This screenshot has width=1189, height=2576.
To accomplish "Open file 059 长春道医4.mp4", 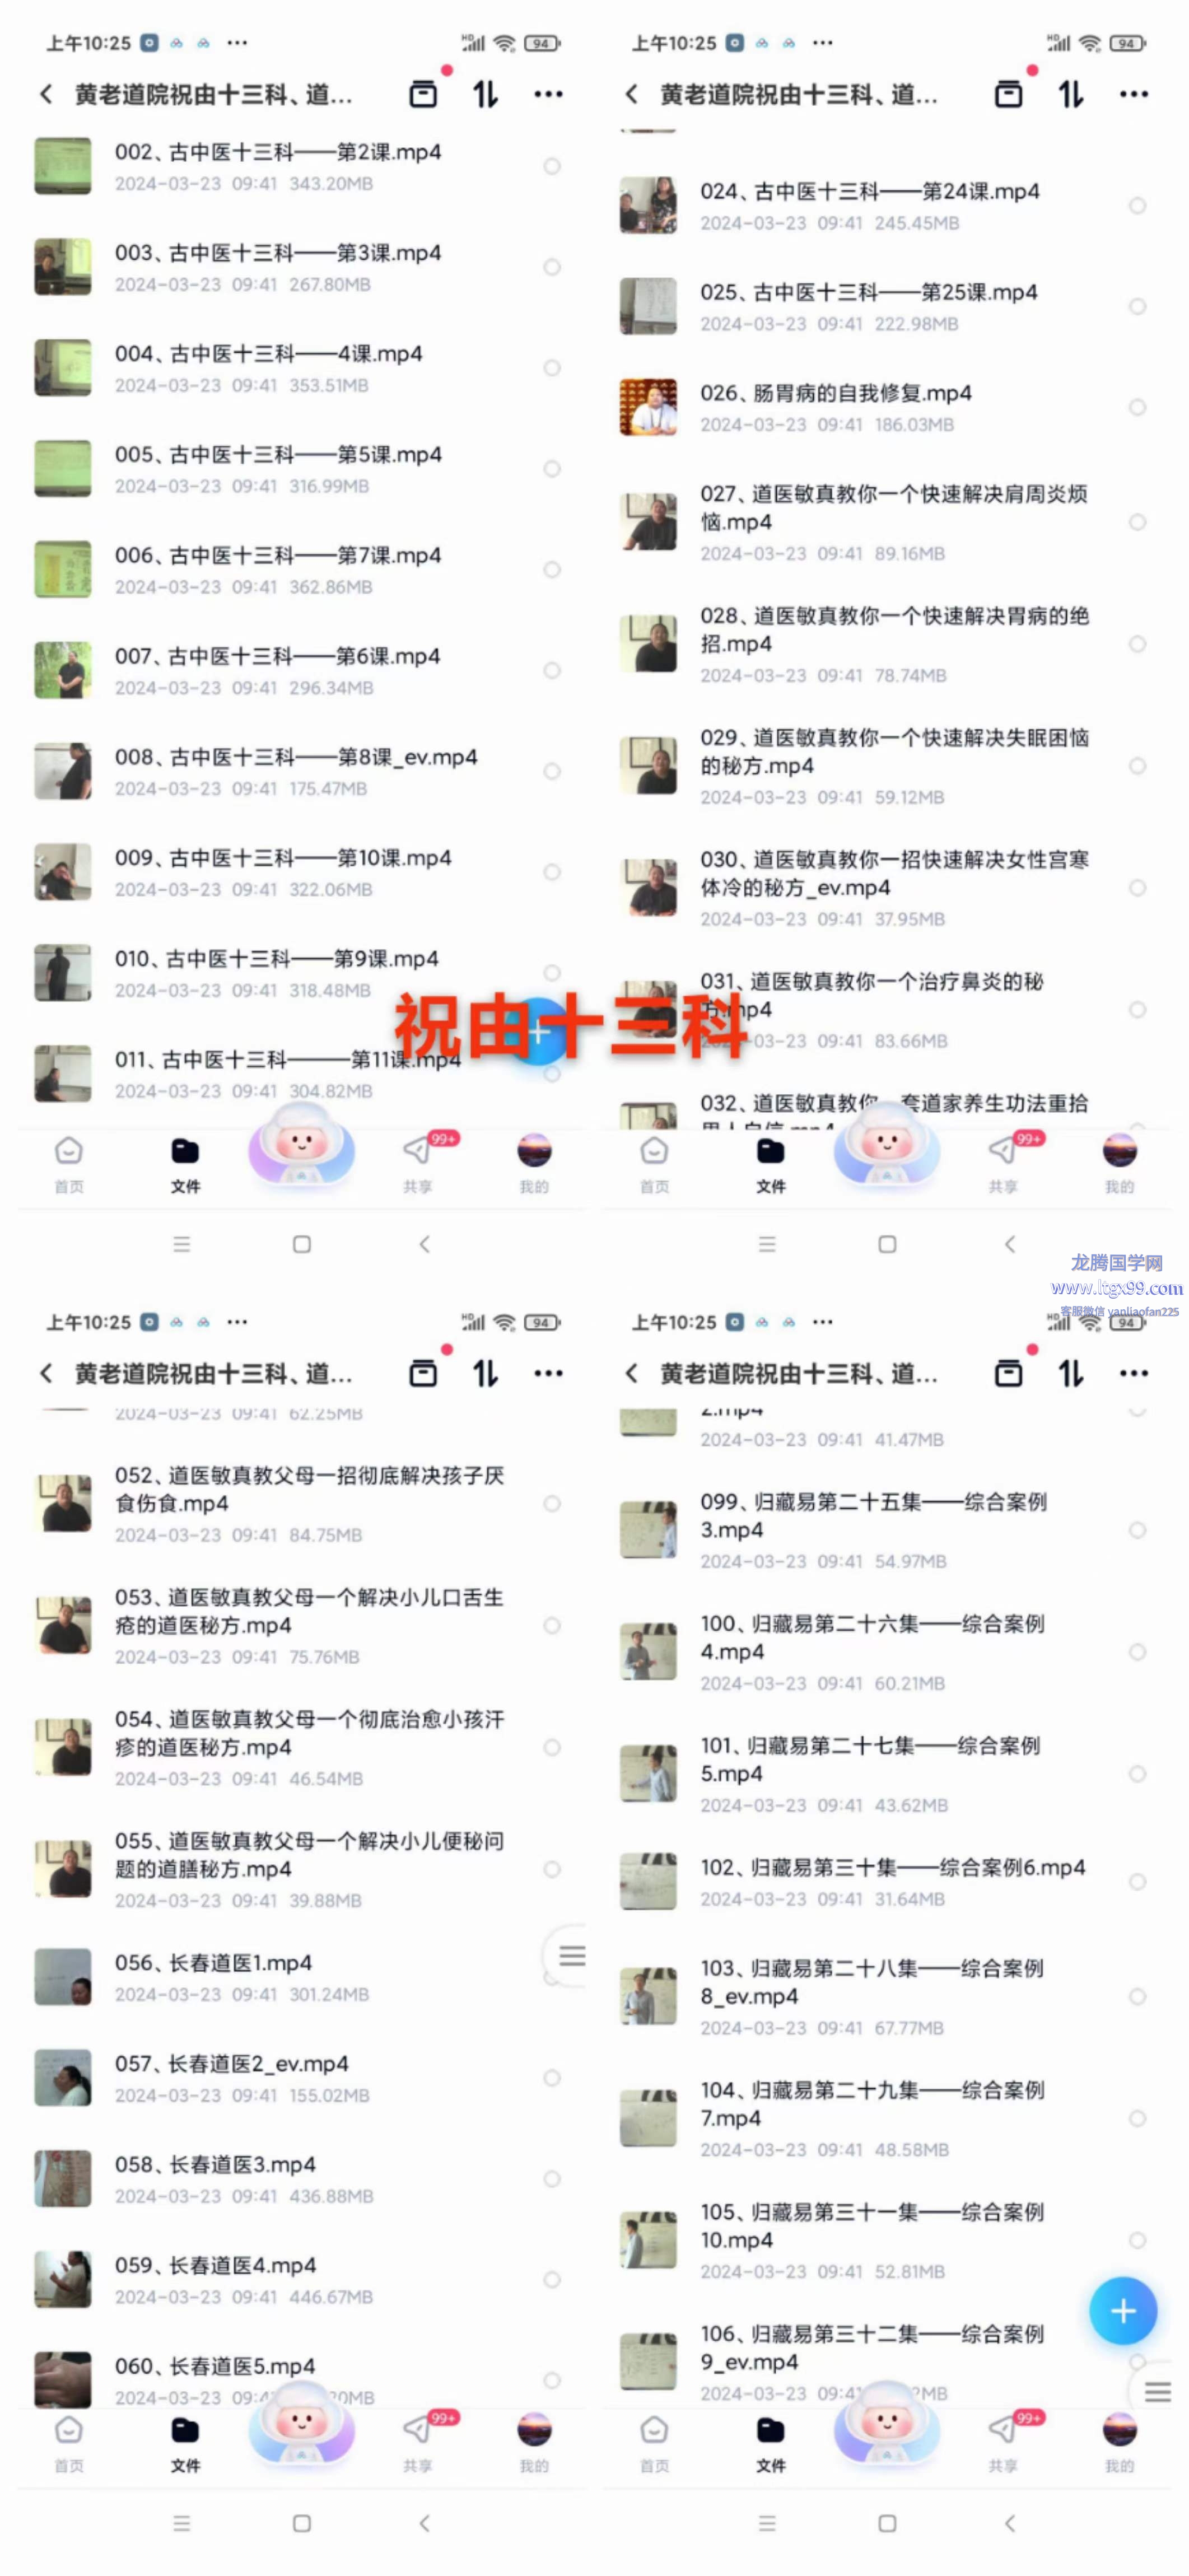I will pos(300,2279).
